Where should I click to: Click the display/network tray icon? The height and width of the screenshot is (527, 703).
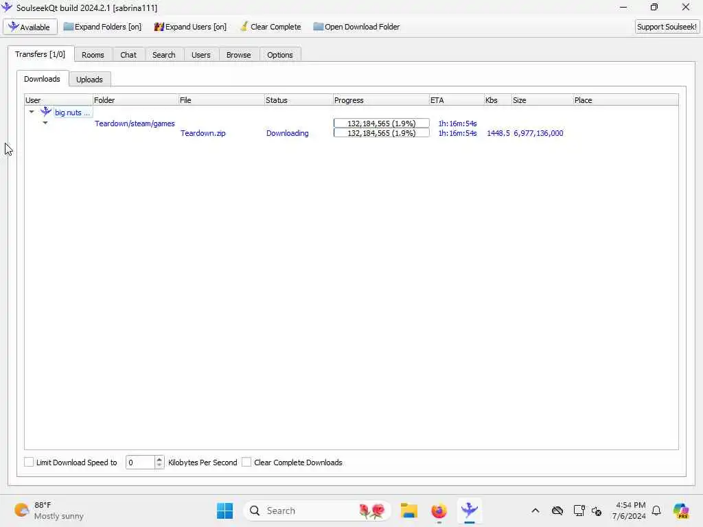coord(579,511)
